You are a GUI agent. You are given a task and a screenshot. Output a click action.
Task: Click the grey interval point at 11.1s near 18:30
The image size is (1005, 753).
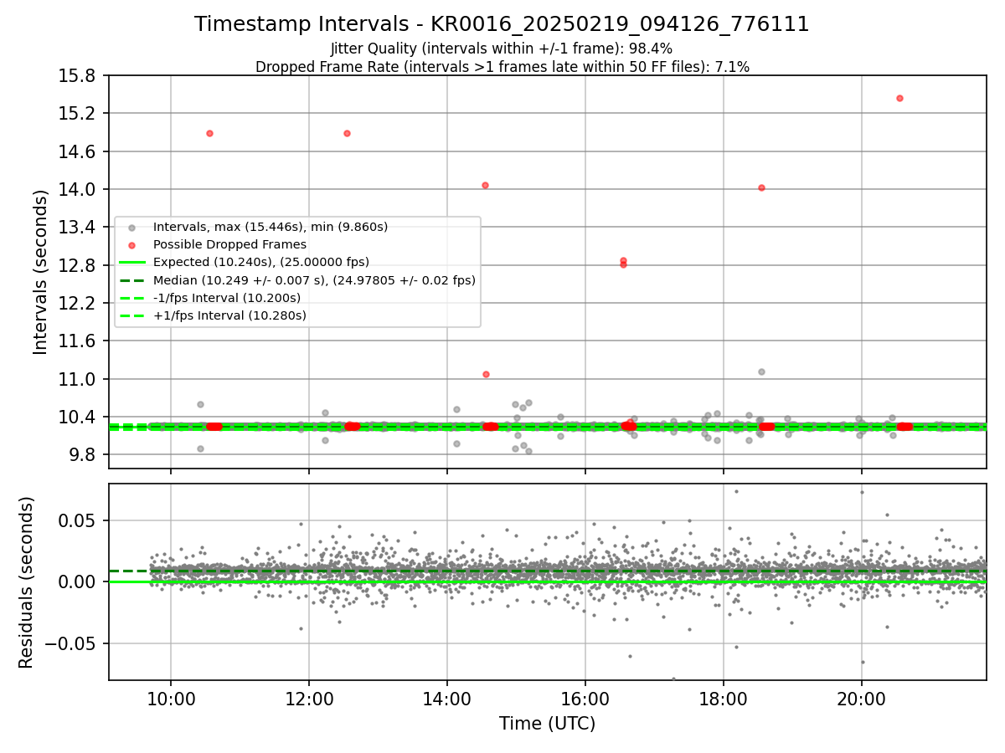761,371
